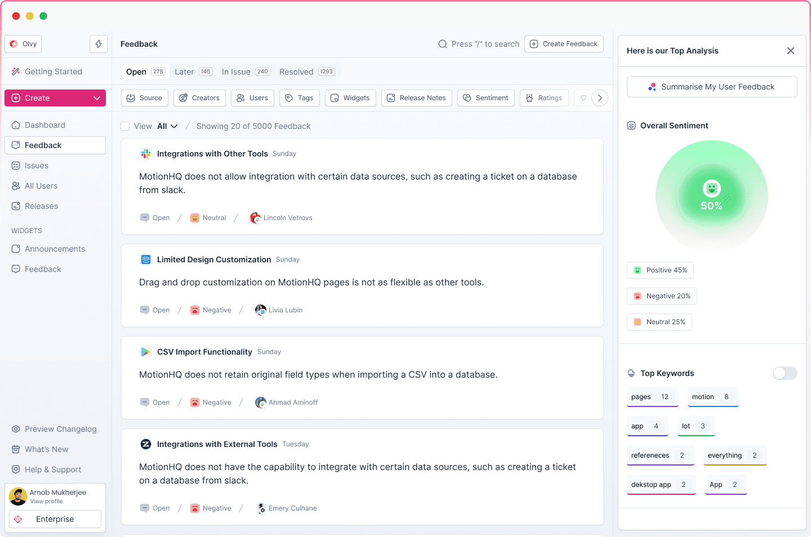Click Negative sentiment on CSV Import Functionality
Screen dimensions: 811x537
[x=211, y=402]
